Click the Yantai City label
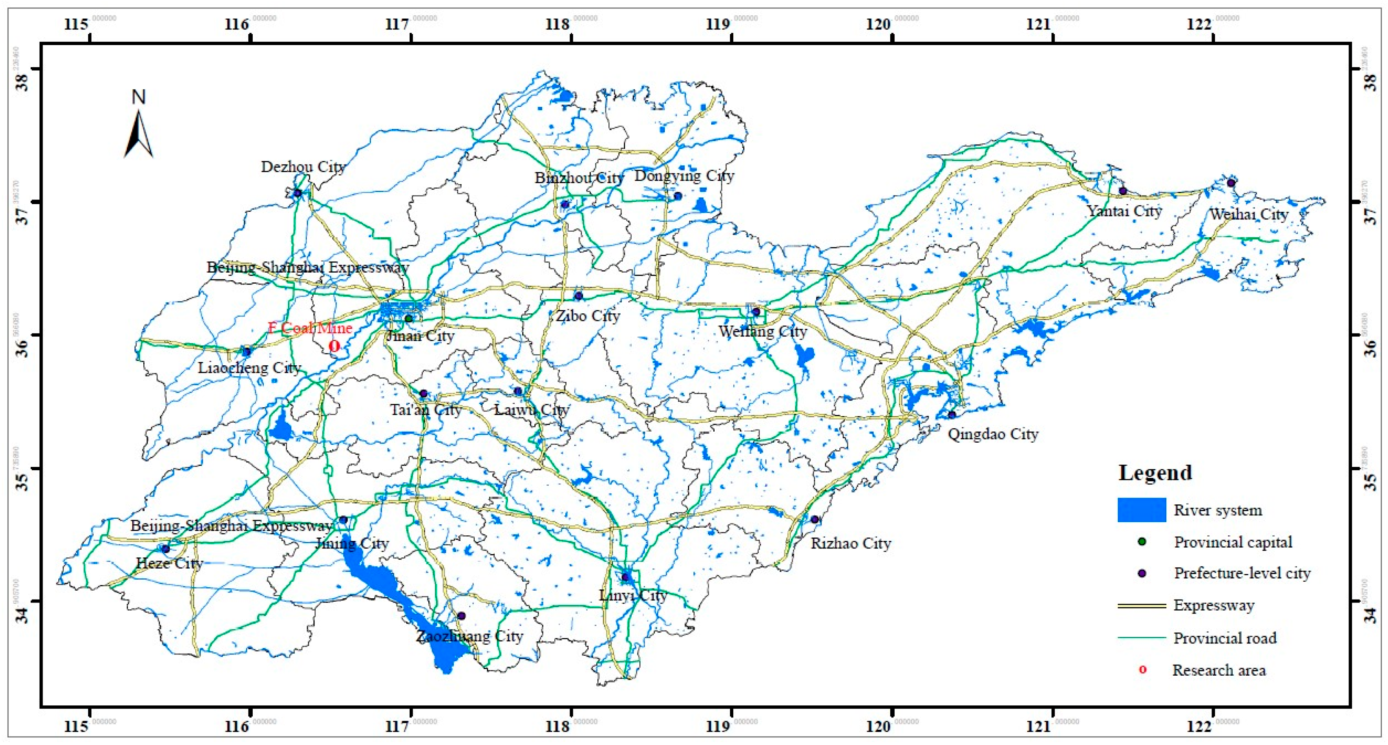This screenshot has height=745, width=1388. click(1125, 210)
